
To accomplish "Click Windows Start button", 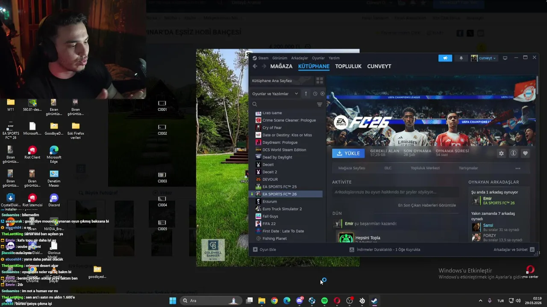I will (173, 301).
